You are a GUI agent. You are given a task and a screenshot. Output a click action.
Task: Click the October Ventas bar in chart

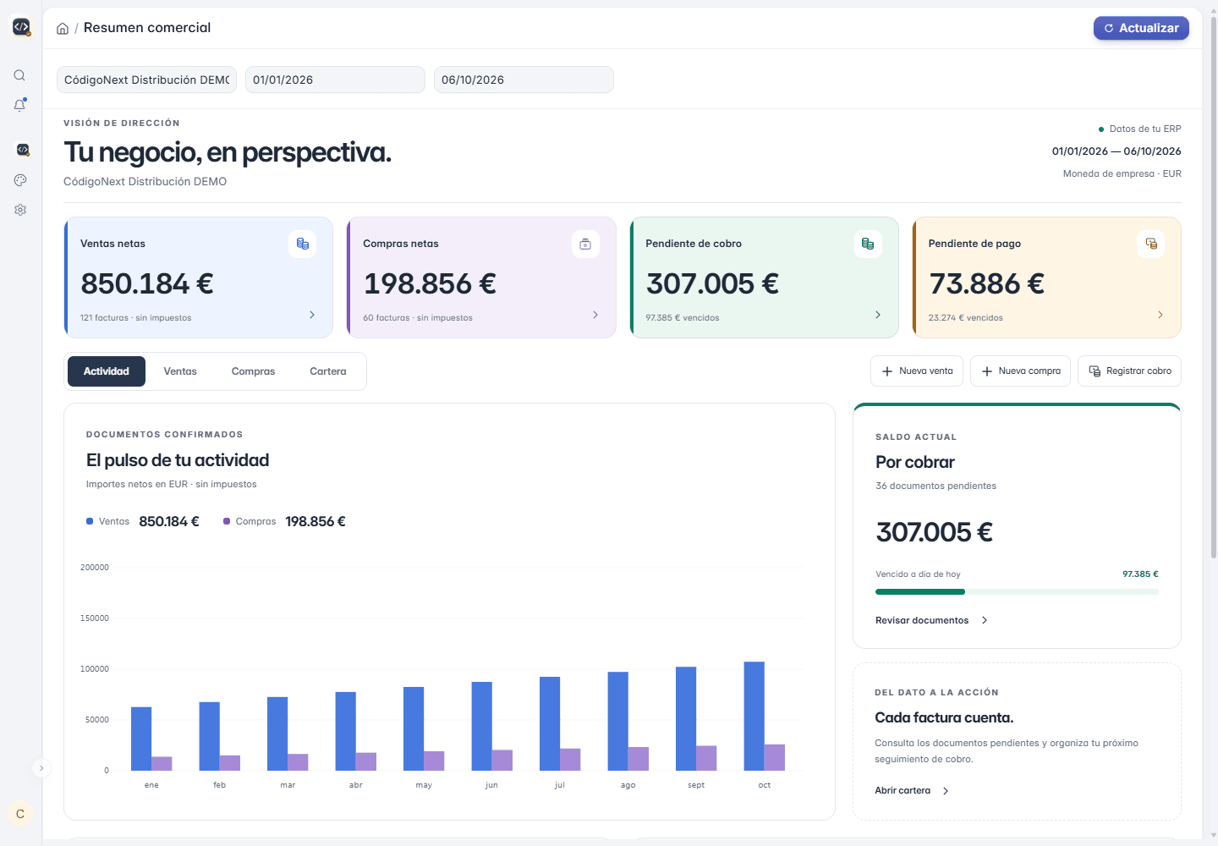pyautogui.click(x=754, y=716)
